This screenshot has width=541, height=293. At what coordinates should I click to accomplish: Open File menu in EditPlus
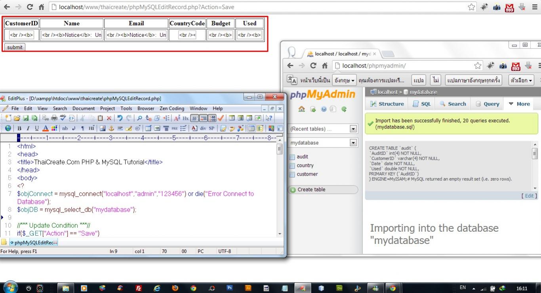[15, 108]
